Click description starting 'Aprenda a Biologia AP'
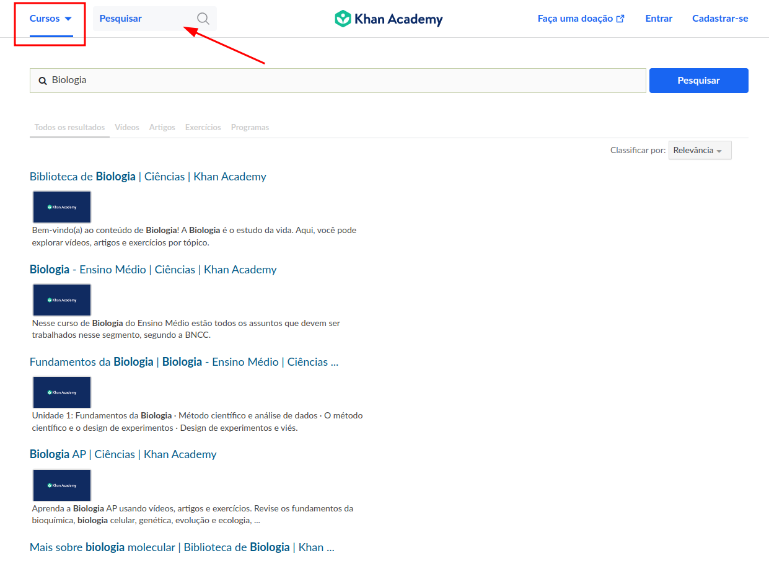 193,515
